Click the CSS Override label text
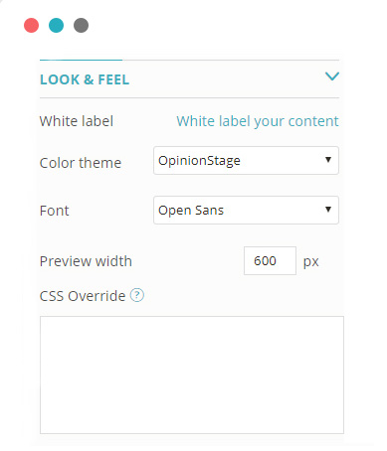Screen dimensions: 387x451 (83, 296)
